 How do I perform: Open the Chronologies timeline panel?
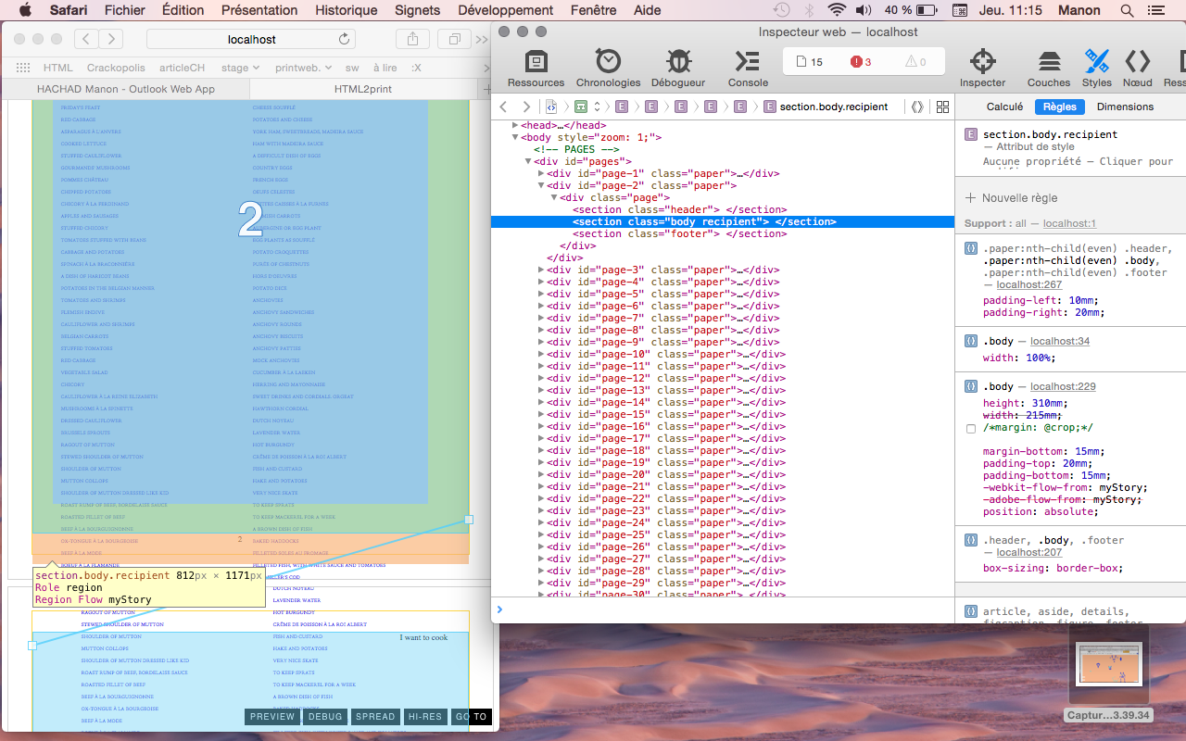coord(608,69)
